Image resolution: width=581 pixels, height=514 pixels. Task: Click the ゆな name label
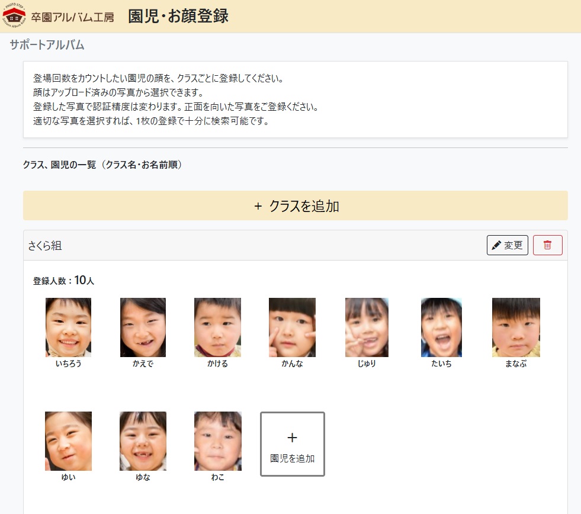tap(143, 477)
